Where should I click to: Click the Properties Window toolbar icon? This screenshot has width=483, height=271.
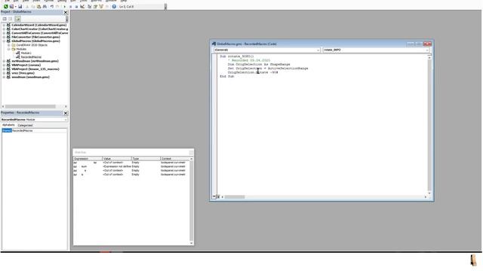coord(95,7)
